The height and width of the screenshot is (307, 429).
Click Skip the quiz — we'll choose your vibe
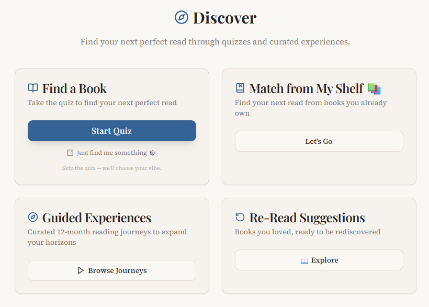click(111, 168)
